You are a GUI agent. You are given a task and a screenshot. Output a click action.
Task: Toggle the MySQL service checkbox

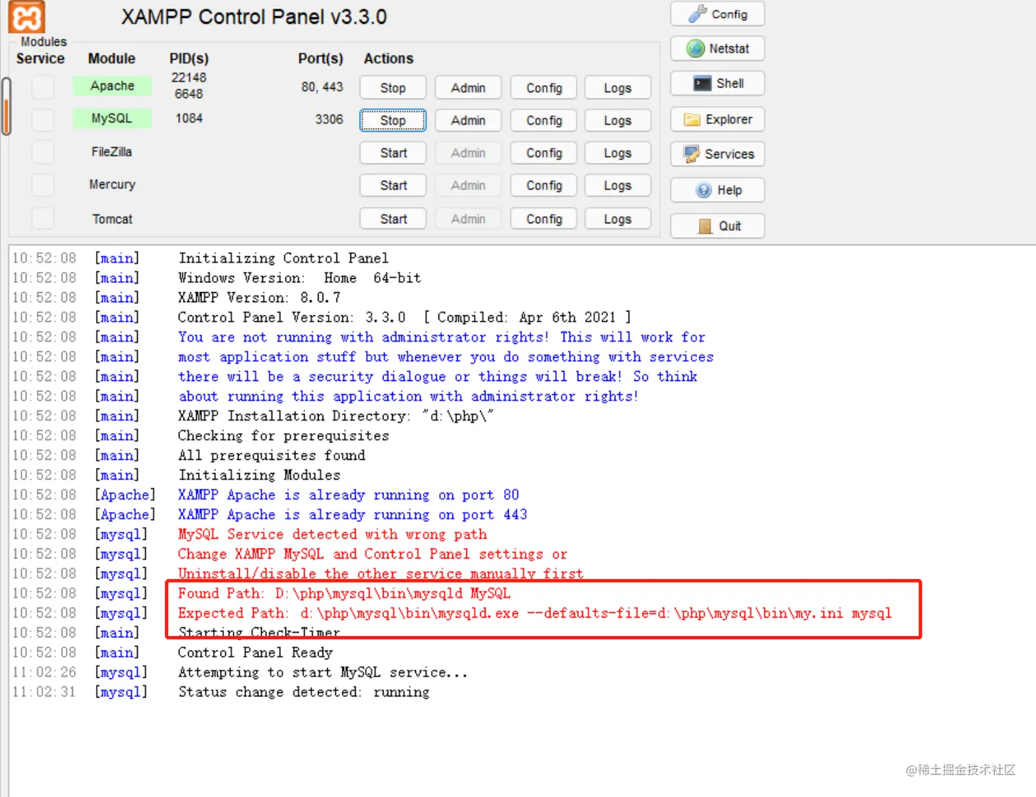pos(43,119)
